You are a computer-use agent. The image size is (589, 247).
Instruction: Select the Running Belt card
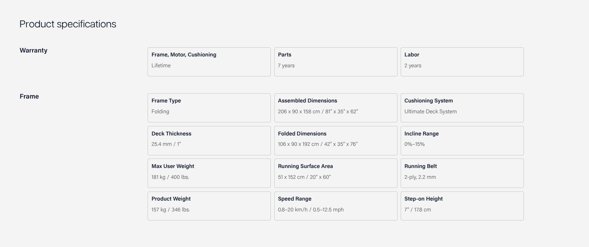pos(462,173)
